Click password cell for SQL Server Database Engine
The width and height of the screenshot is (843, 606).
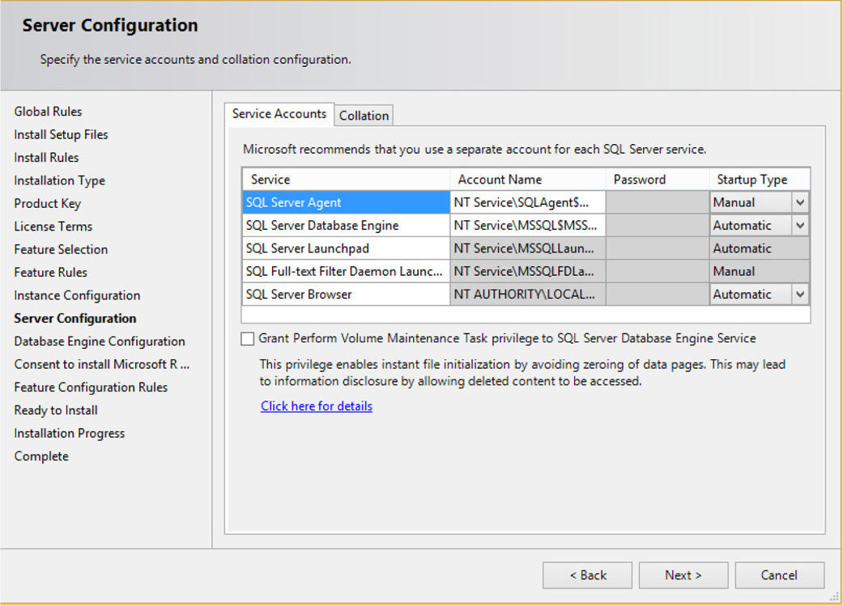pos(658,226)
